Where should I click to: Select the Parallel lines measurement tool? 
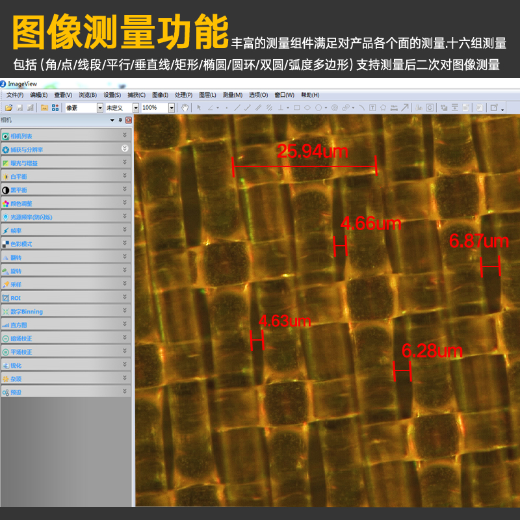[258, 108]
